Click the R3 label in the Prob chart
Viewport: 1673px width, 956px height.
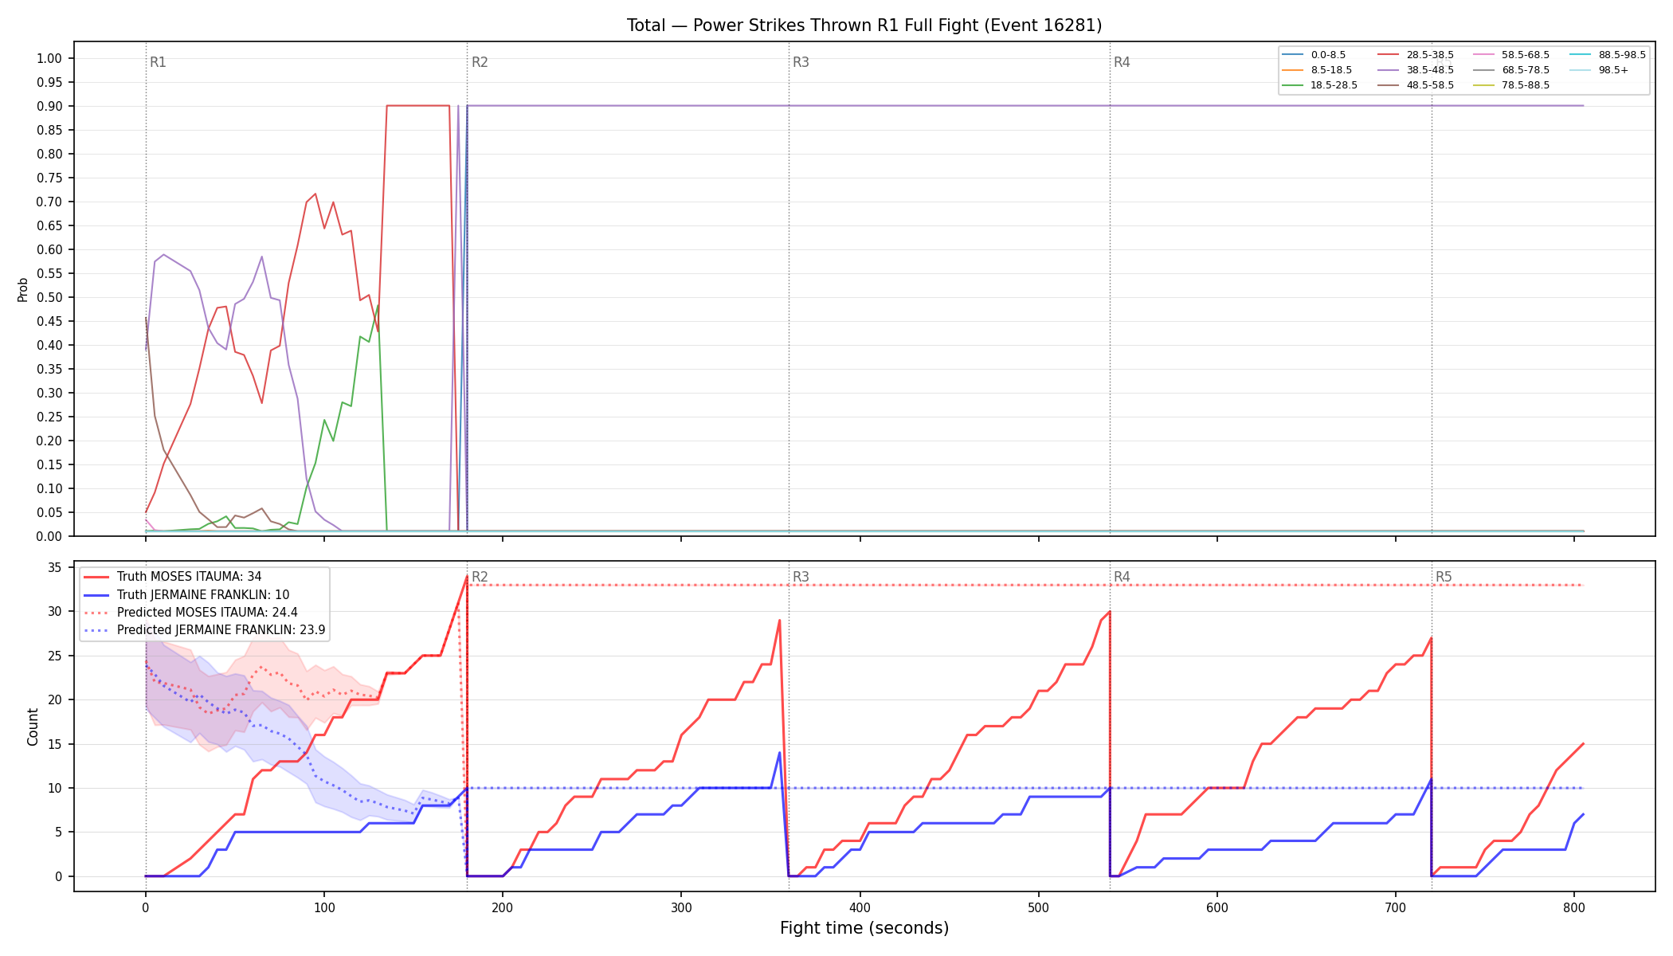pyautogui.click(x=801, y=62)
